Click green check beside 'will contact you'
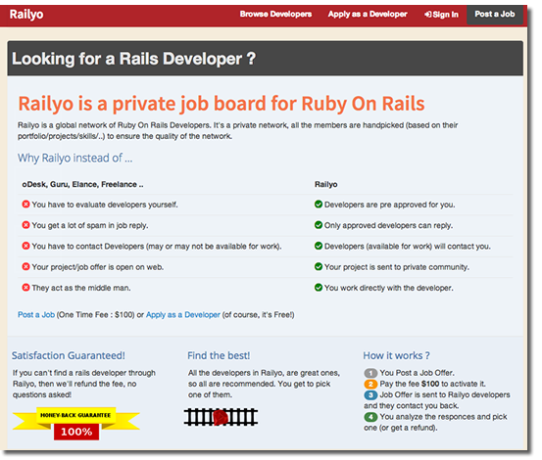The width and height of the screenshot is (542, 460). (319, 246)
